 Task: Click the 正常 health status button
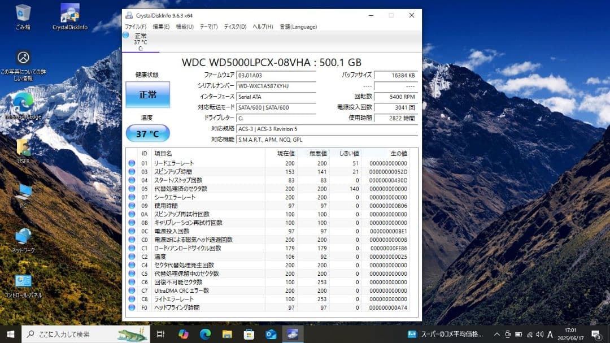tap(147, 95)
